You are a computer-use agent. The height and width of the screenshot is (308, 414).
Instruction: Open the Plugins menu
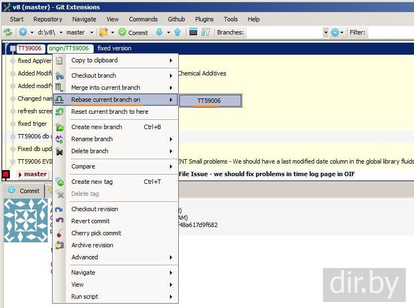[204, 19]
